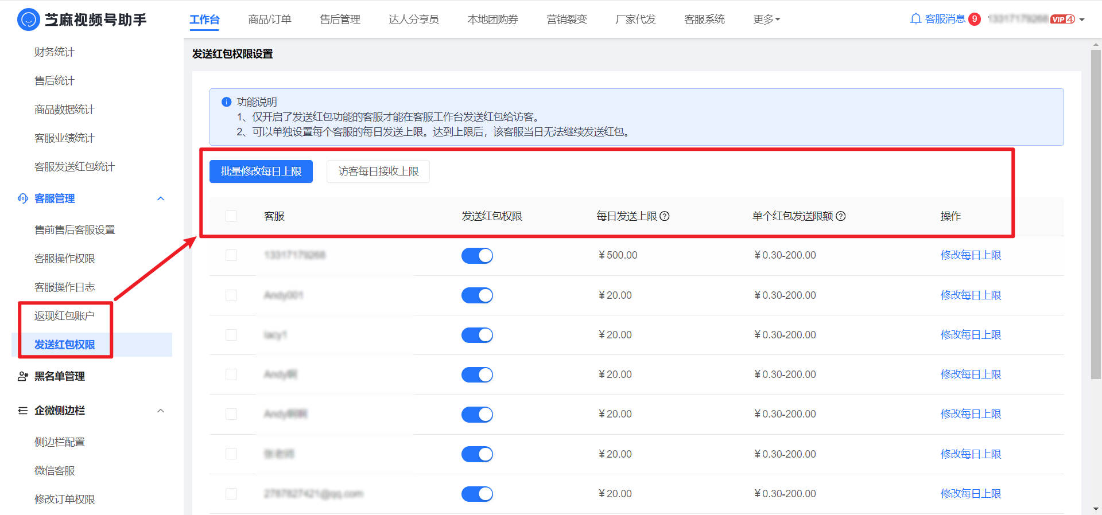Collapse the 企微侧边栏 section chevron

[161, 411]
